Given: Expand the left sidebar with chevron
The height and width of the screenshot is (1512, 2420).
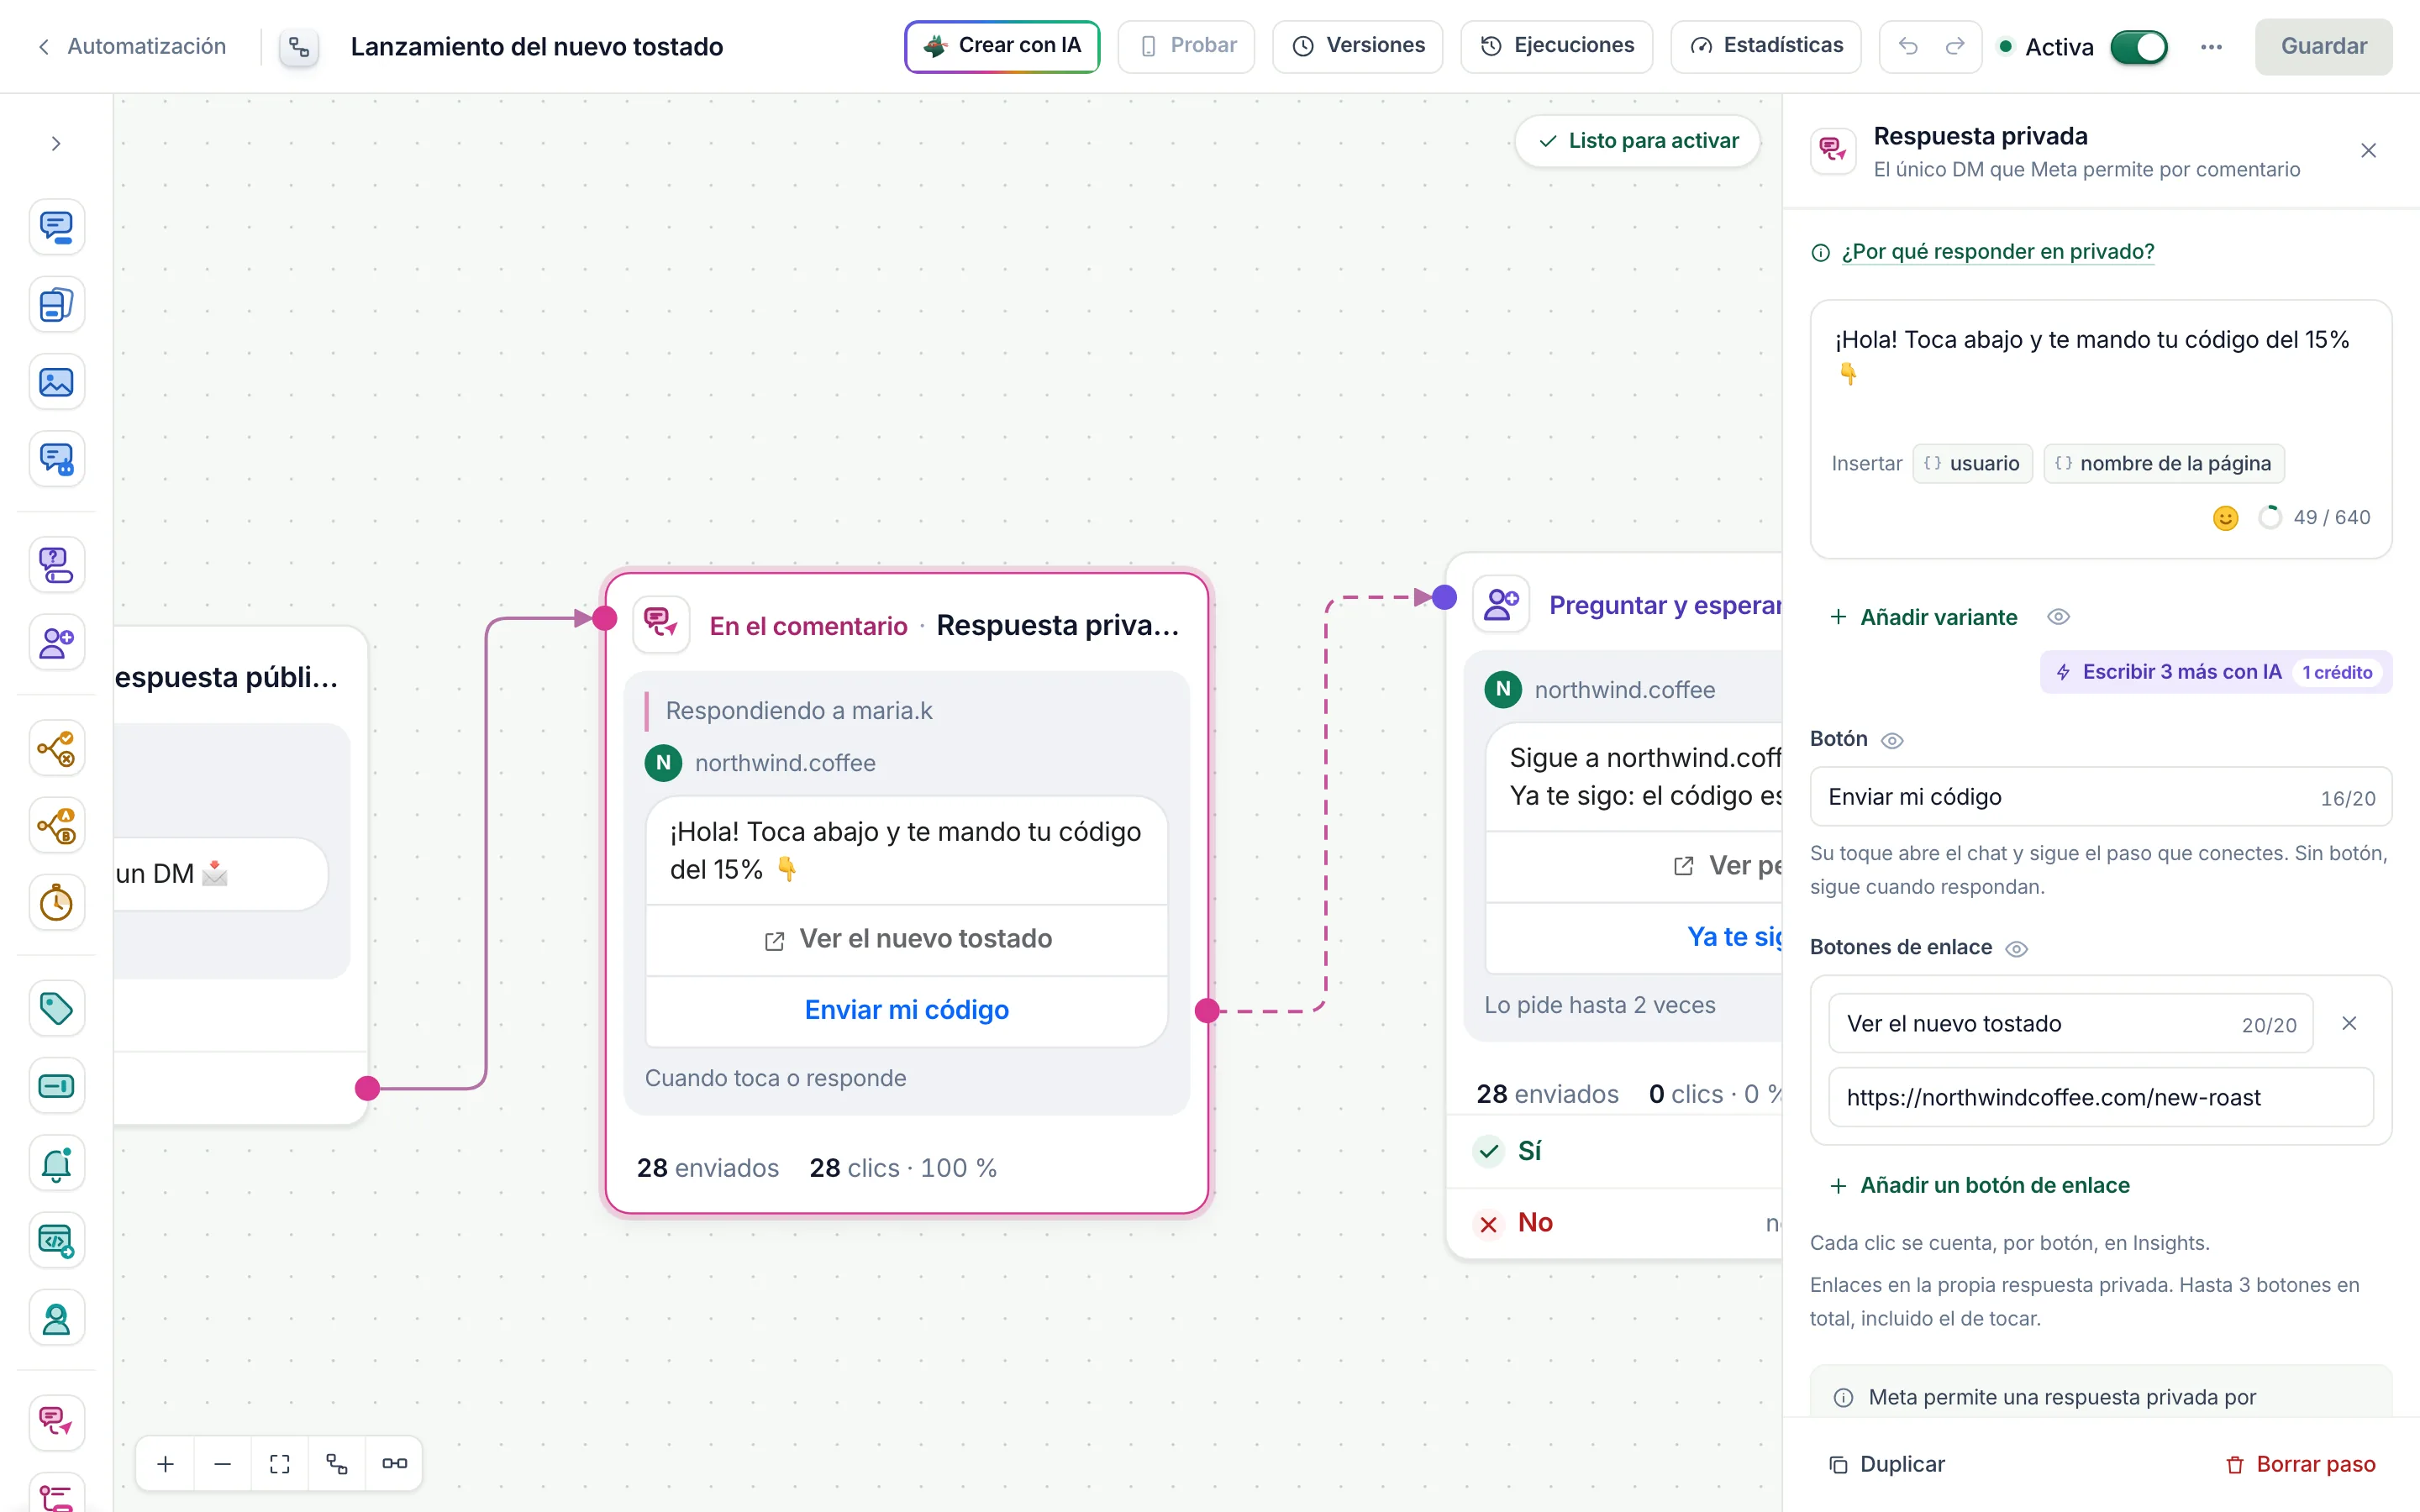Looking at the screenshot, I should point(56,143).
